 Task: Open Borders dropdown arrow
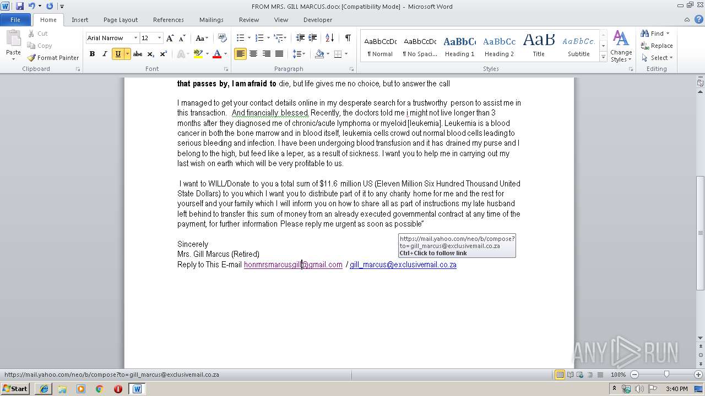(x=345, y=54)
